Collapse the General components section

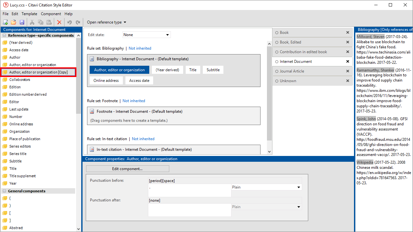tap(5, 191)
